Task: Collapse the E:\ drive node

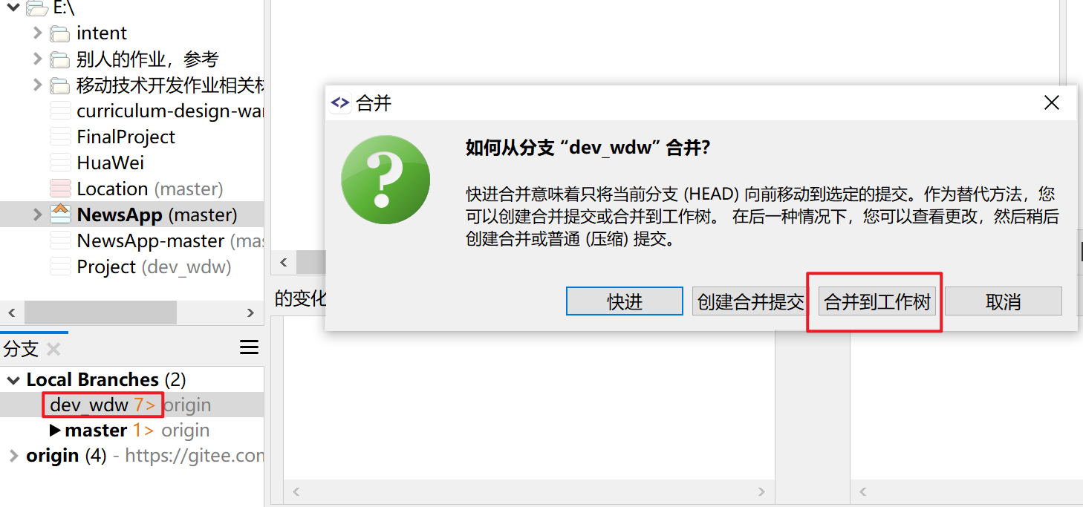Action: pyautogui.click(x=13, y=8)
